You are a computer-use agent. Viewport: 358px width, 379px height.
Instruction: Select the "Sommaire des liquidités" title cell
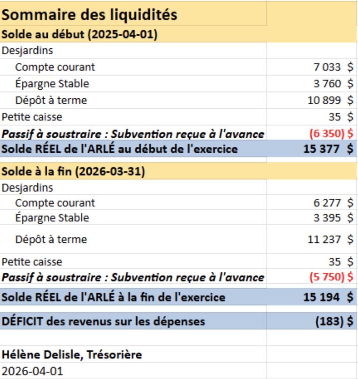click(89, 15)
